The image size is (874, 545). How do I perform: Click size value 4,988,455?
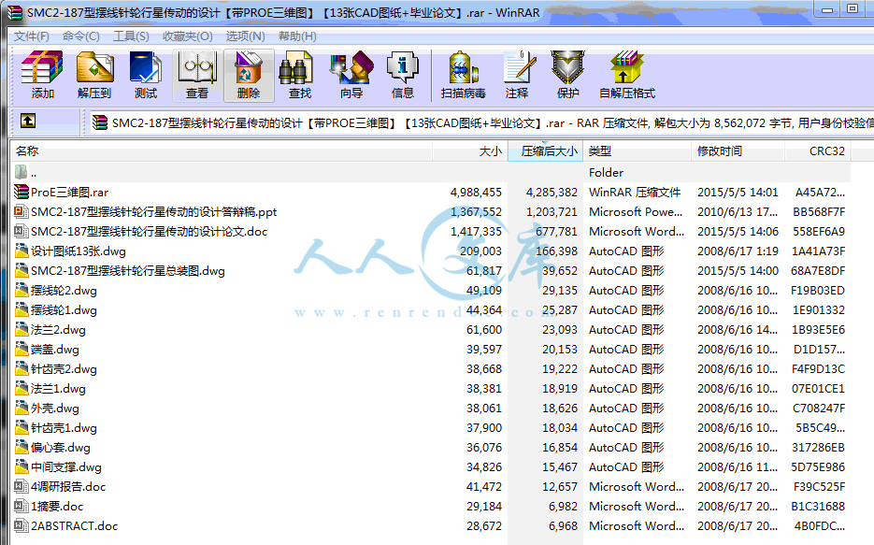tap(476, 193)
